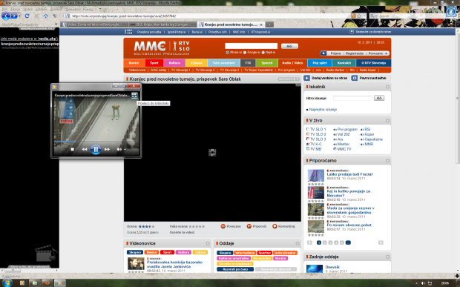Select the Najdi.si search radio option
460x287 pixels.
click(x=263, y=53)
